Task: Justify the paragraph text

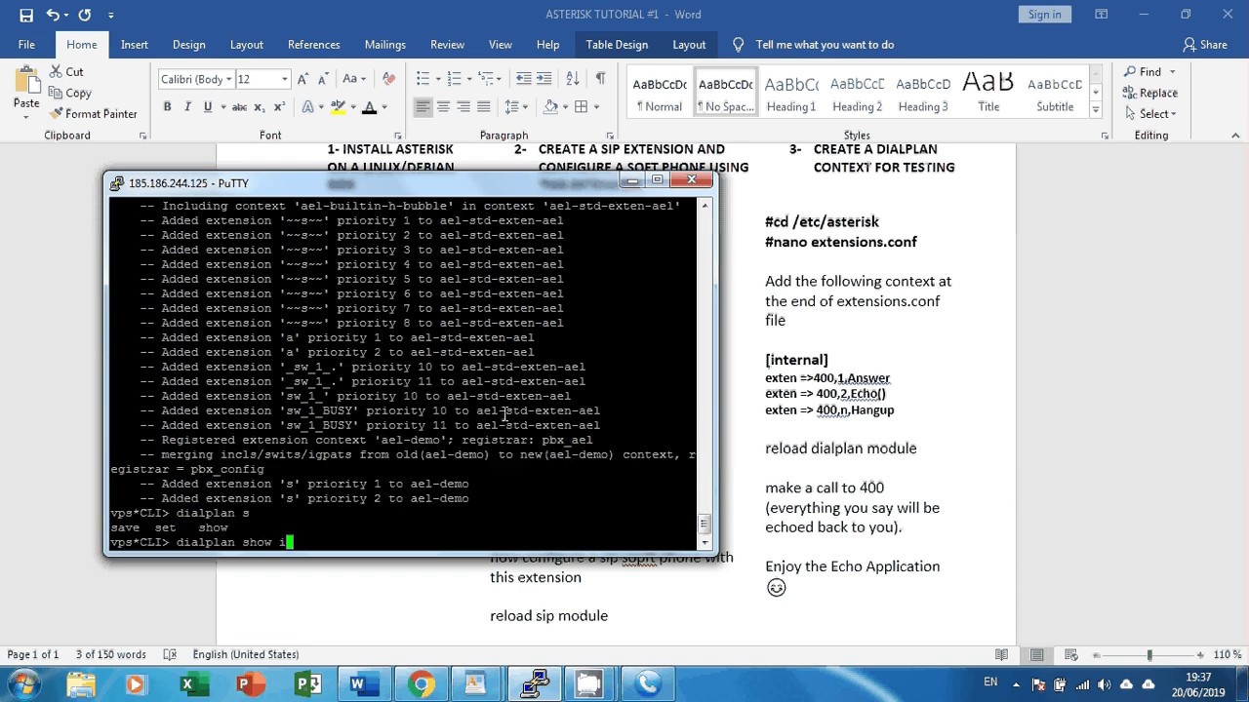Action: (484, 107)
